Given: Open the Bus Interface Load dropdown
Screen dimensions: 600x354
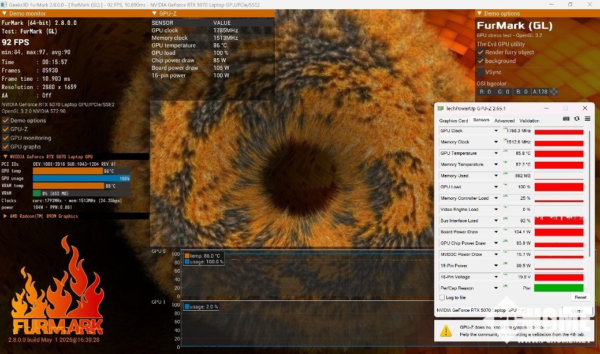Looking at the screenshot, I should tap(496, 221).
